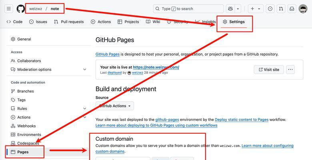This screenshot has width=312, height=160.
Task: Switch to the Pull requests tab
Action: coord(69,22)
